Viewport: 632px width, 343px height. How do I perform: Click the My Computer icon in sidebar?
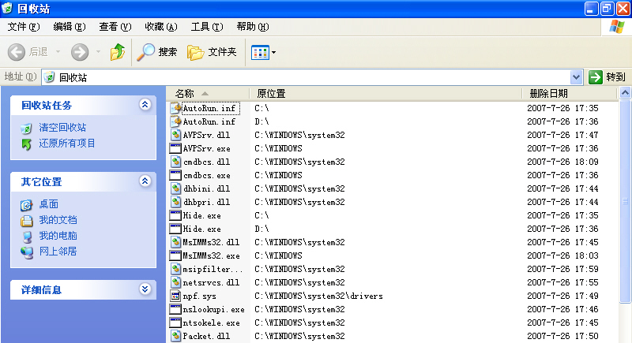(x=27, y=237)
